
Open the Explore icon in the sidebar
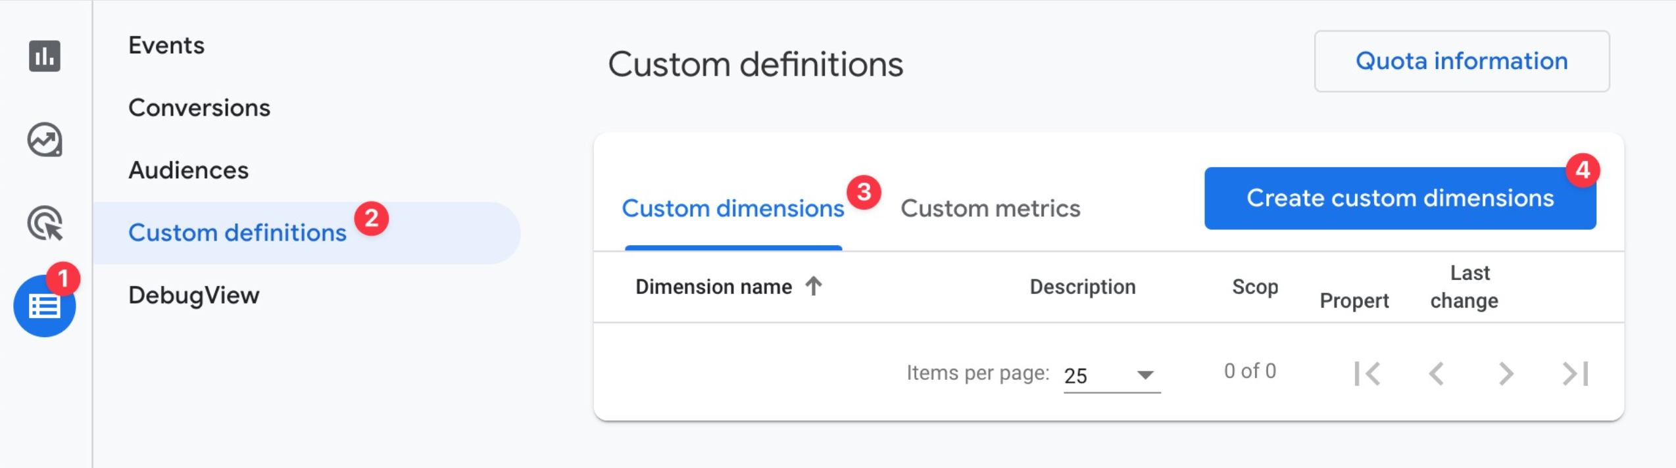pos(45,139)
